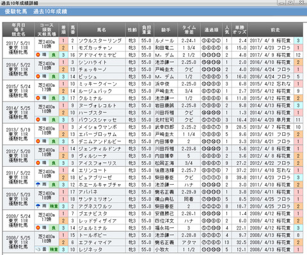This screenshot has width=307, height=255.
Task: Click the 通過順 column header
Action: (x=211, y=30)
